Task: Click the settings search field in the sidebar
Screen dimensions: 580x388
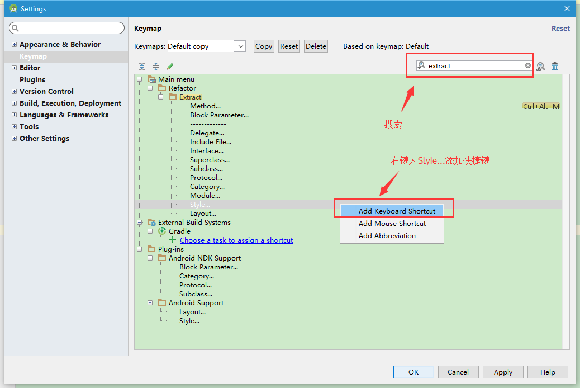Action: coord(66,28)
